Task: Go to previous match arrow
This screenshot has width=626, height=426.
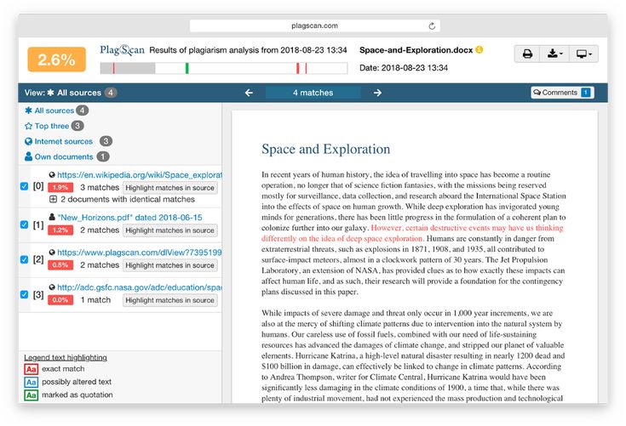Action: point(249,93)
